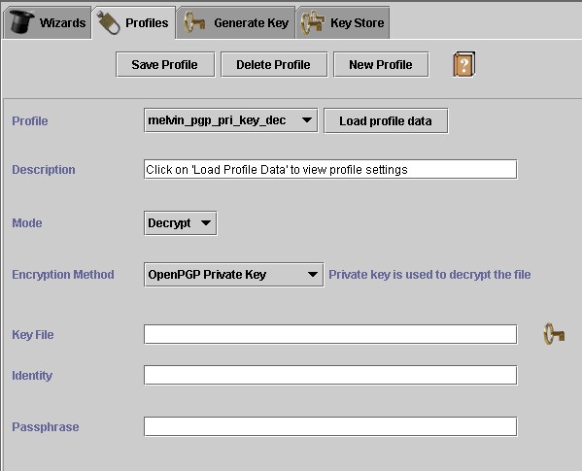This screenshot has height=471, width=582.
Task: Click the key icon on Generate Key tab
Action: pyautogui.click(x=194, y=22)
